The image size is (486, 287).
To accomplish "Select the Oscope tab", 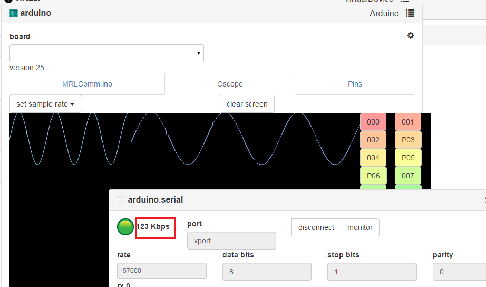I will pyautogui.click(x=230, y=84).
